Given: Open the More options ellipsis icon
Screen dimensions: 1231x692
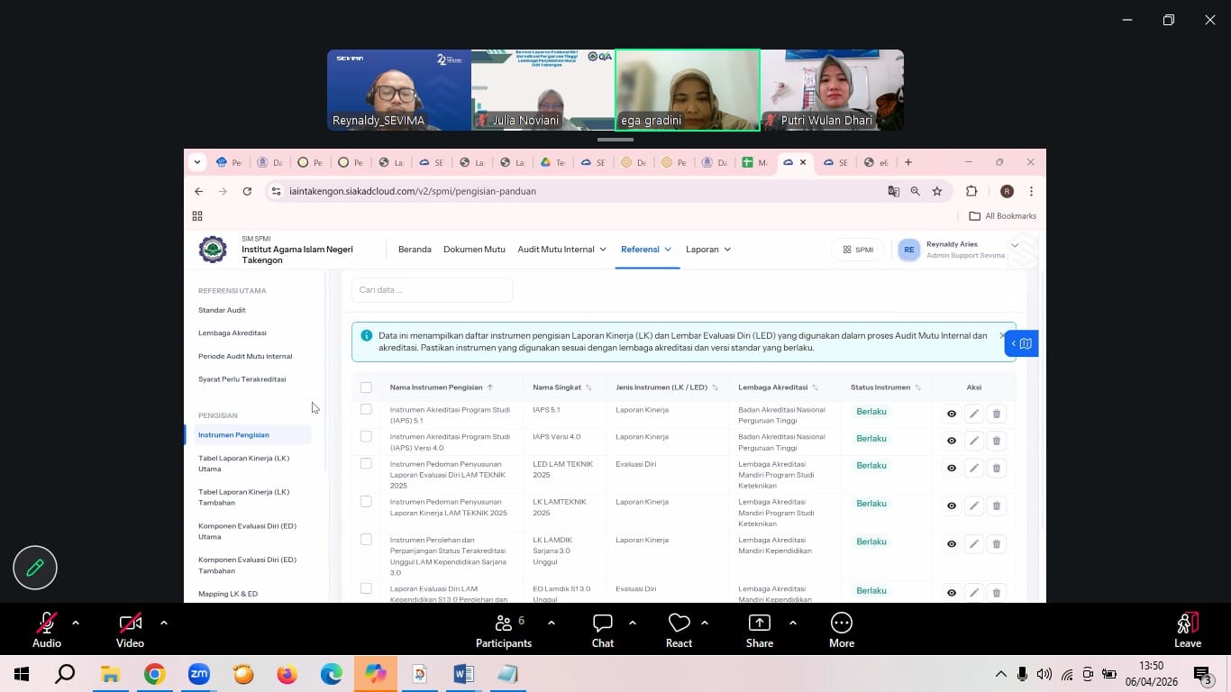Looking at the screenshot, I should (841, 623).
